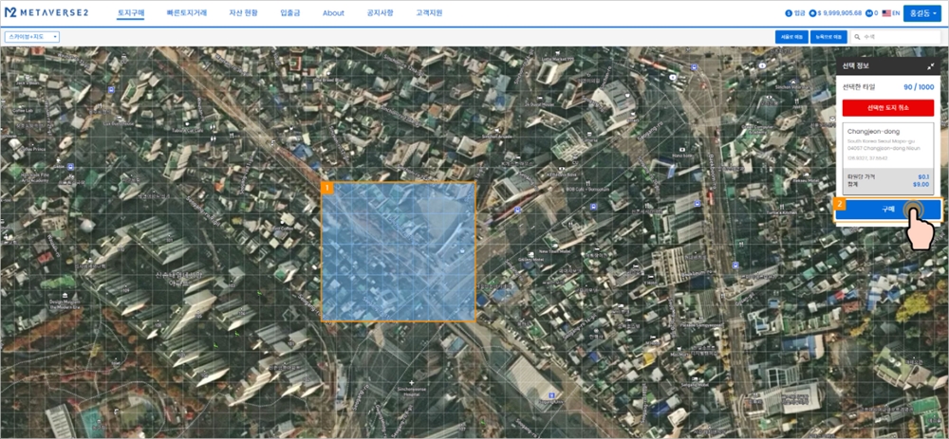Open the 홍길동 user dropdown
The width and height of the screenshot is (949, 439).
click(921, 12)
